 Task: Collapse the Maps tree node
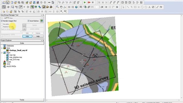coord(2,53)
